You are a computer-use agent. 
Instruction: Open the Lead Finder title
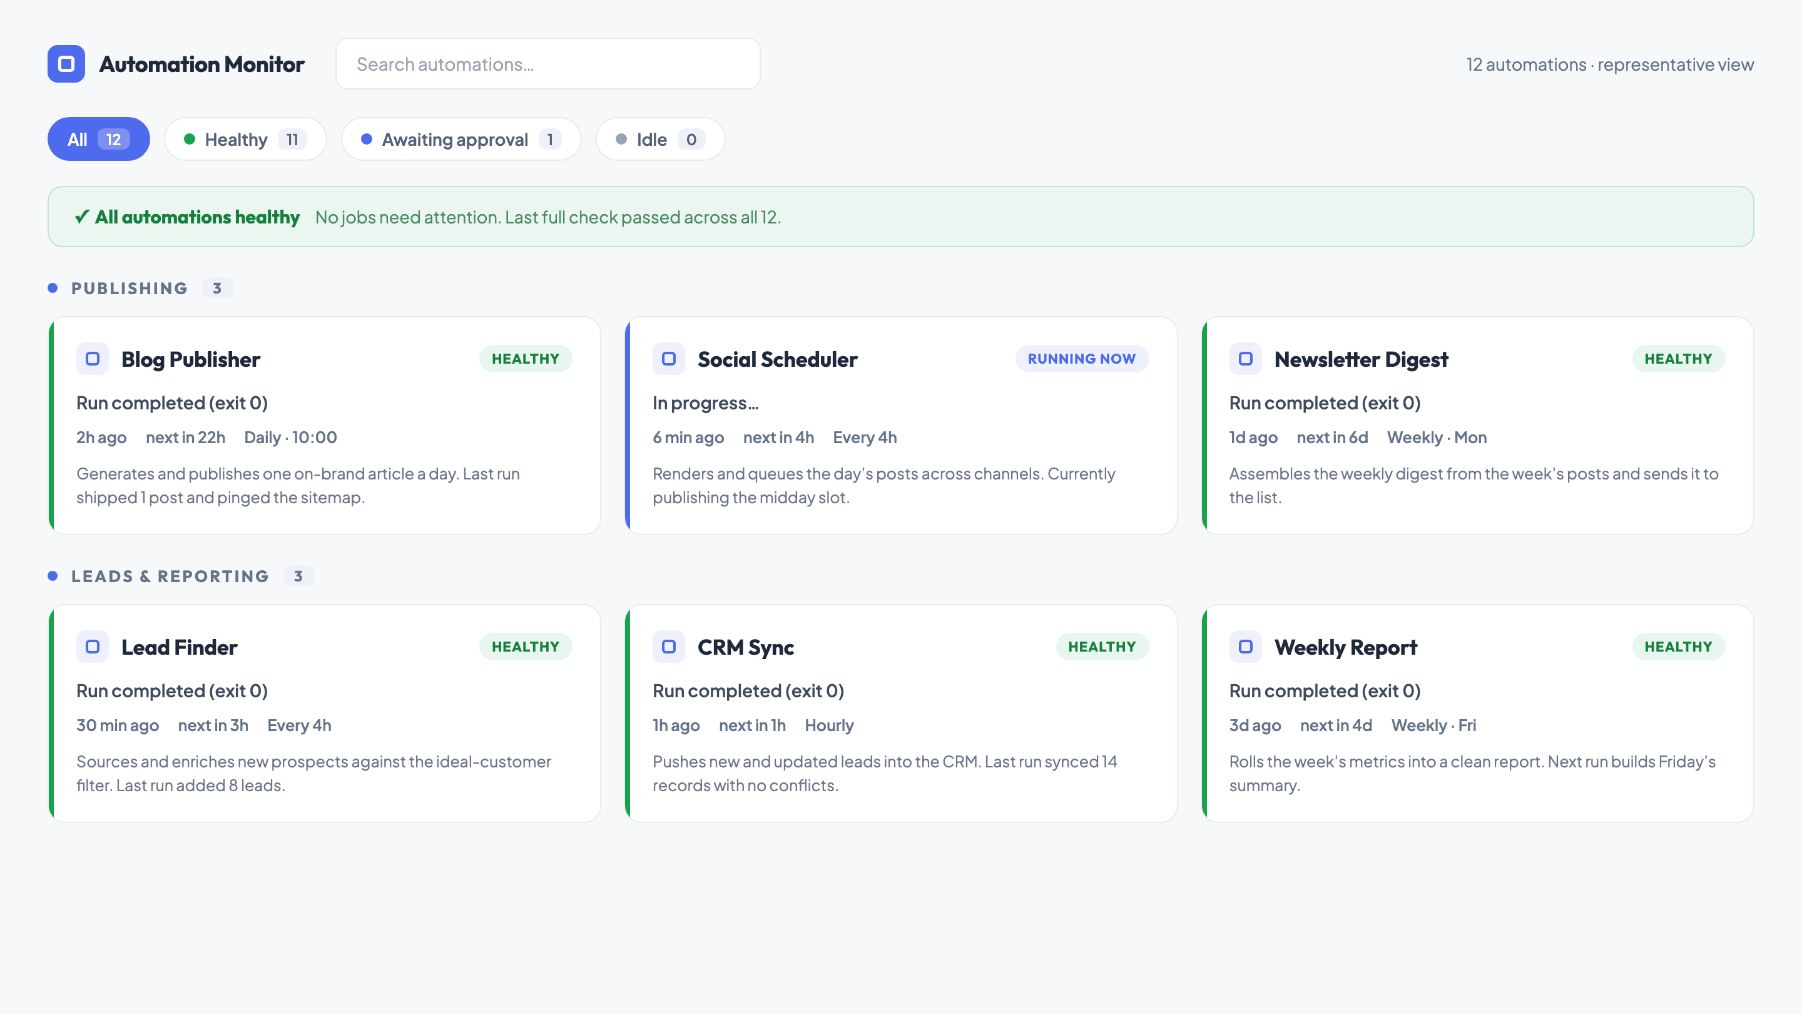179,647
